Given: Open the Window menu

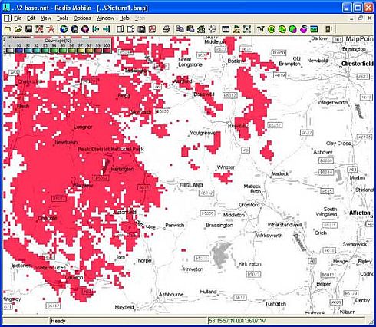Looking at the screenshot, I should click(105, 18).
